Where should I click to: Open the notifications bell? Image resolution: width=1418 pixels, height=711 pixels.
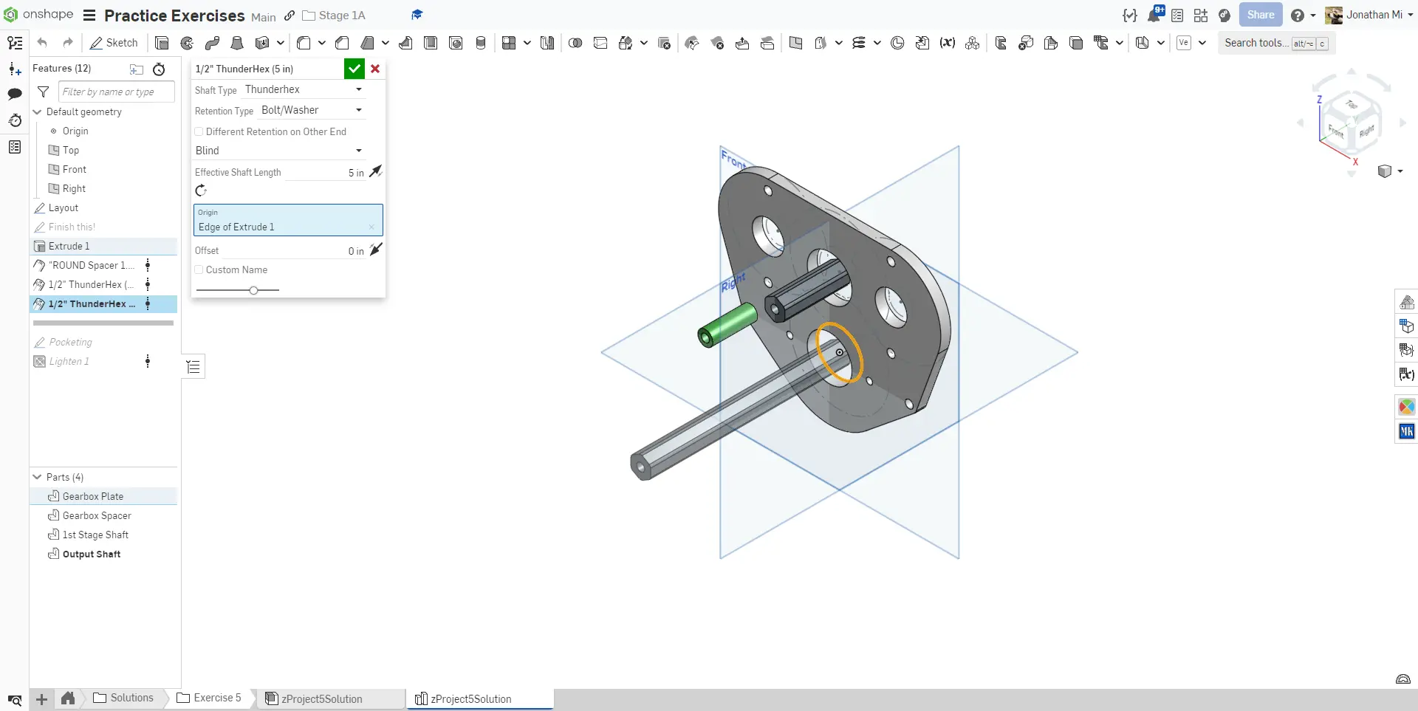click(1154, 15)
